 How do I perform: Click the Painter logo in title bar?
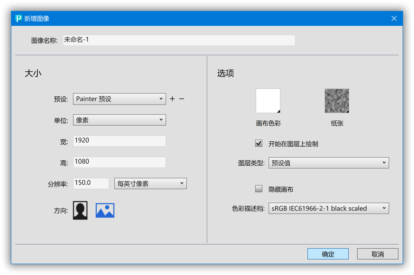coord(19,18)
